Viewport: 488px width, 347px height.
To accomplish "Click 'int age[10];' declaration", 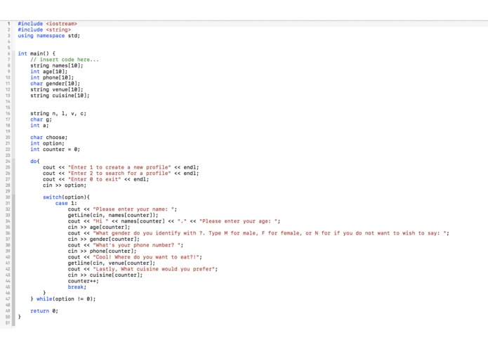I will 49,71.
